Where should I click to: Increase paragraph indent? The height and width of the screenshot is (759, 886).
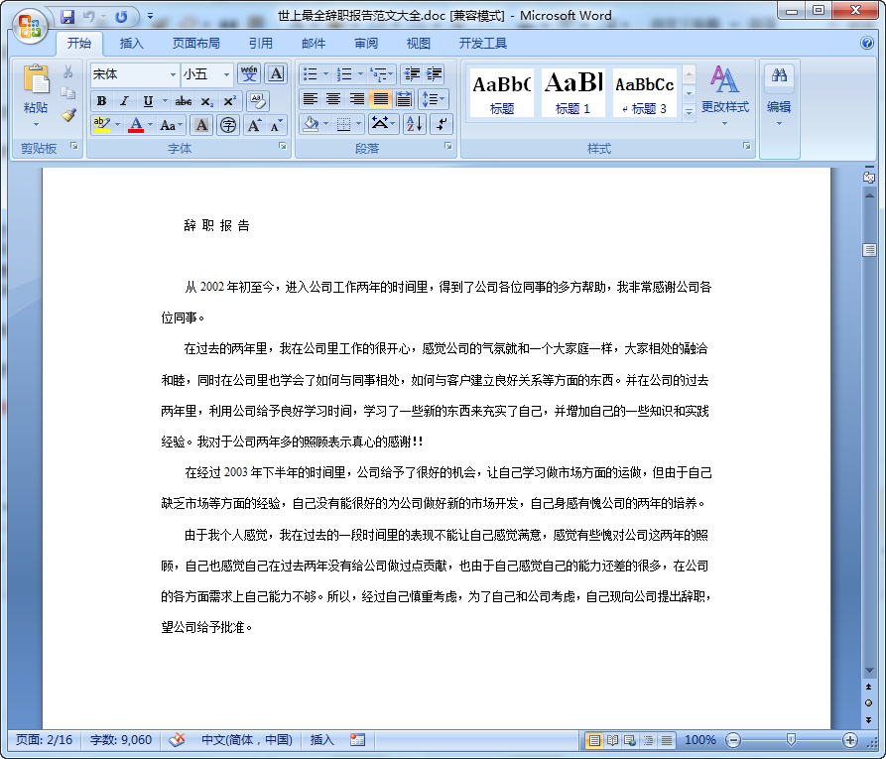click(x=434, y=74)
